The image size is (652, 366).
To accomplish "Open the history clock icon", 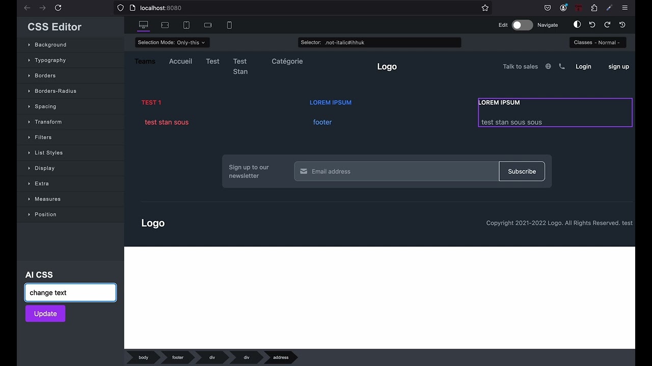I will [x=622, y=24].
